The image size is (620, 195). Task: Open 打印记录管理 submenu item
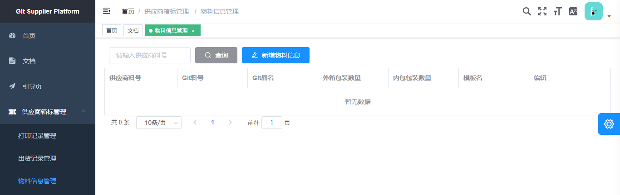37,136
